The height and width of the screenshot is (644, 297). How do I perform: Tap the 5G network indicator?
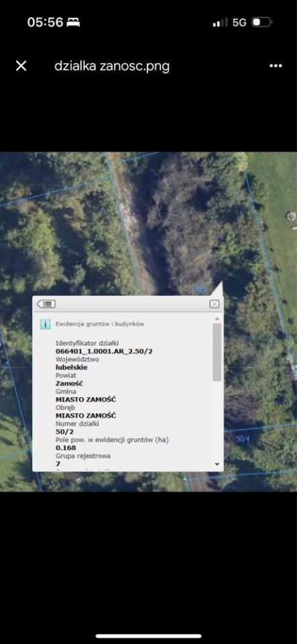239,22
